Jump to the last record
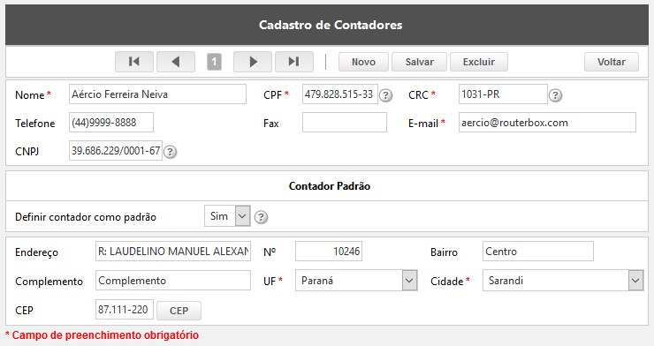 pos(294,62)
